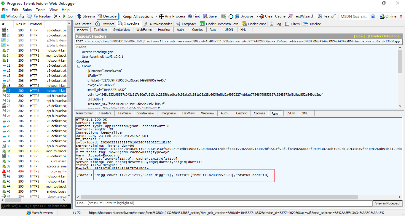Open the Statistics tab
Image resolution: width=405 pixels, height=216 pixels.
105,24
